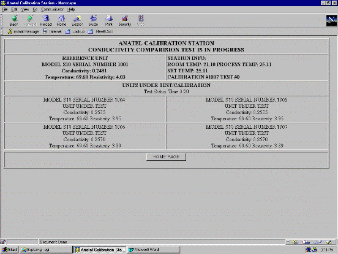
Task: Open Discussions from the component bar
Action: [317, 242]
